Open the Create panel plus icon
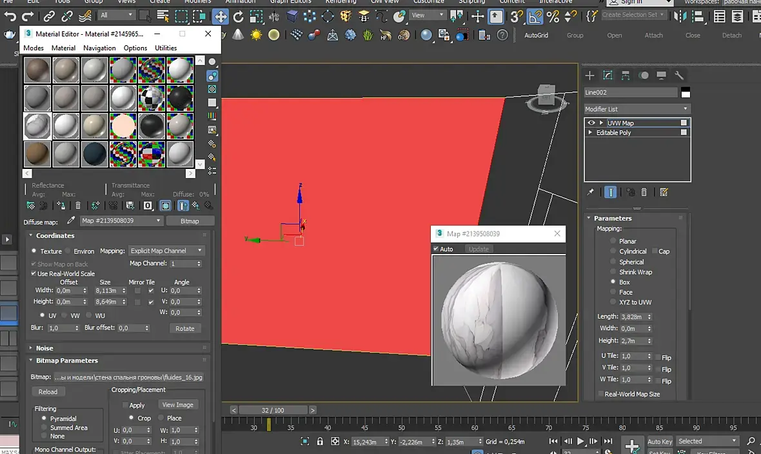The image size is (761, 454). 589,75
